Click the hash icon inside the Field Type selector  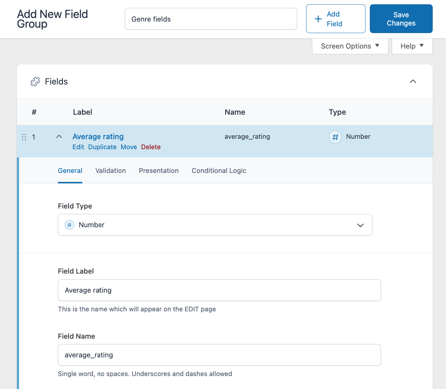69,225
